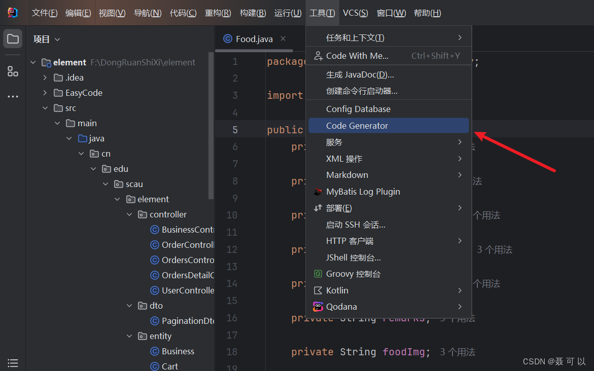Click the bottom-left list tool window icon
Screen dimensions: 594x371
[x=13, y=363]
